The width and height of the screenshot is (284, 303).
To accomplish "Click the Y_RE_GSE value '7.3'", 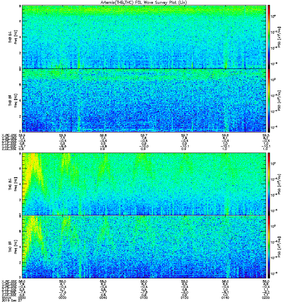I will click(22, 138).
